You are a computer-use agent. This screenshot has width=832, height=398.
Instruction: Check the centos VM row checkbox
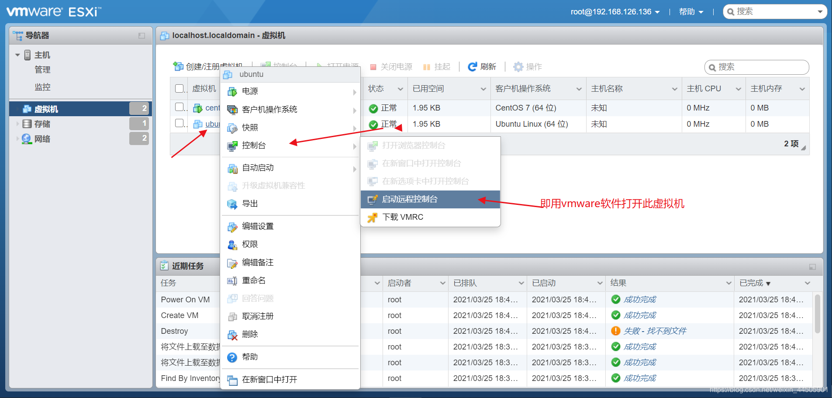pos(179,107)
